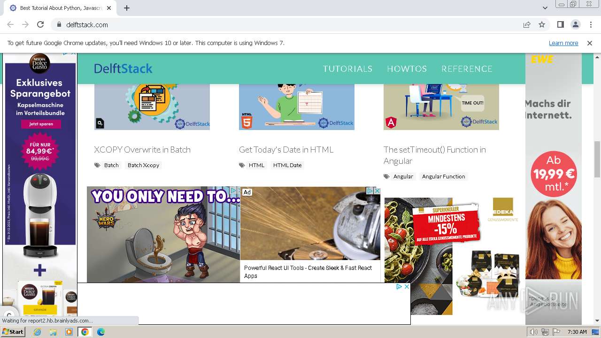Click the network tray icon
The width and height of the screenshot is (601, 338).
[545, 332]
